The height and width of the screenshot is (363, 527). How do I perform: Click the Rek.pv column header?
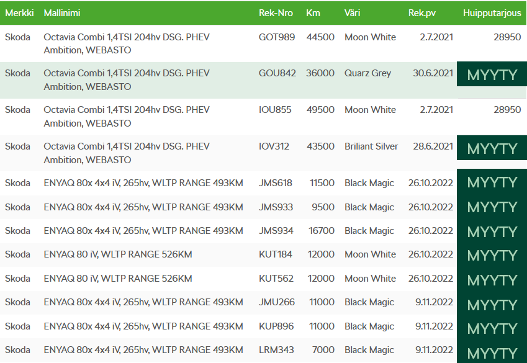click(422, 13)
